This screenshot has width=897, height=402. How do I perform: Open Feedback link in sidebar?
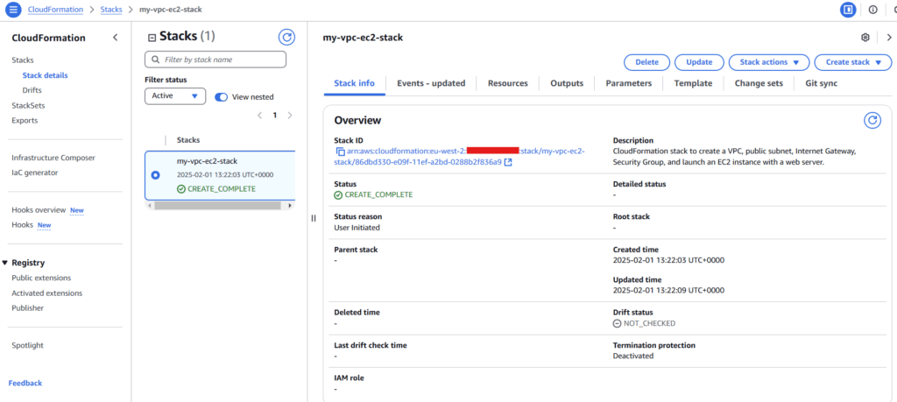pyautogui.click(x=25, y=383)
